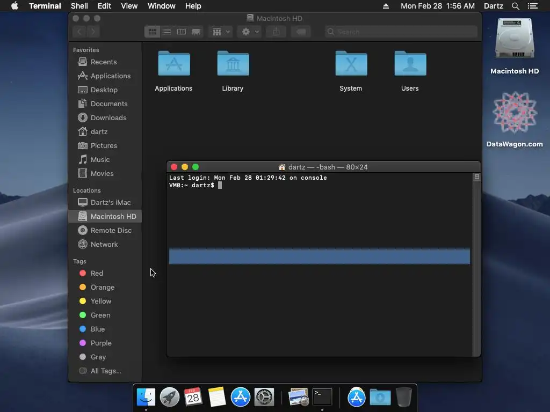The height and width of the screenshot is (412, 550).
Task: Open the Trash in Dock
Action: 404,397
